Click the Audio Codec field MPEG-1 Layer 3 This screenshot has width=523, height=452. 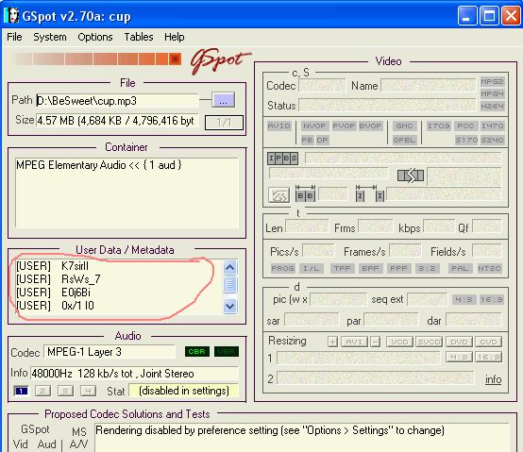(x=110, y=352)
